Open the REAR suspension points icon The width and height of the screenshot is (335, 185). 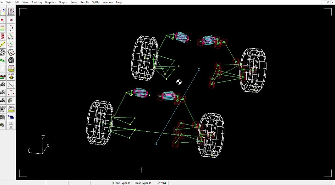coord(11,44)
